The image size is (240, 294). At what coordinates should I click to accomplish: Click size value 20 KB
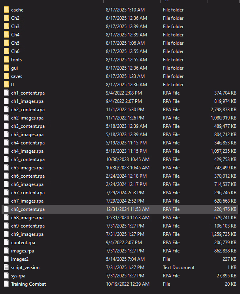(231, 284)
